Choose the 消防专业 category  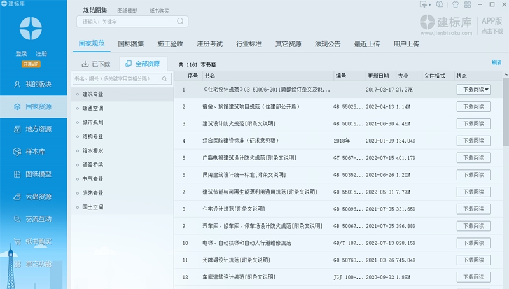tap(92, 193)
